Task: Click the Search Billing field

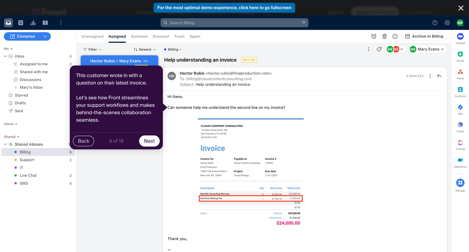Action: click(x=234, y=23)
